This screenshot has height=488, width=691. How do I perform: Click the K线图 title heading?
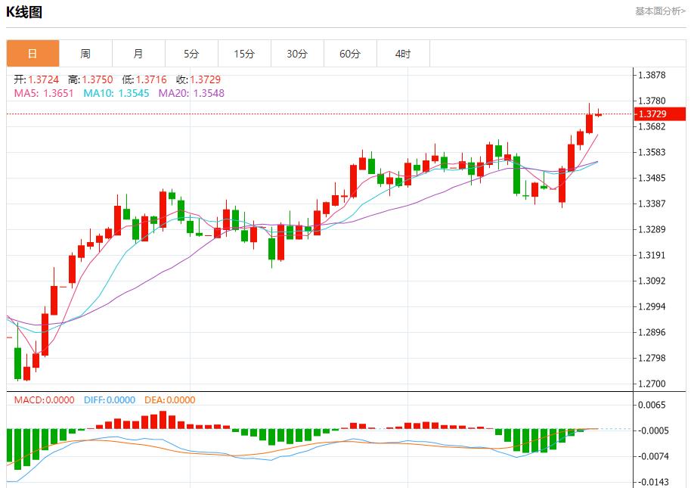click(x=25, y=12)
